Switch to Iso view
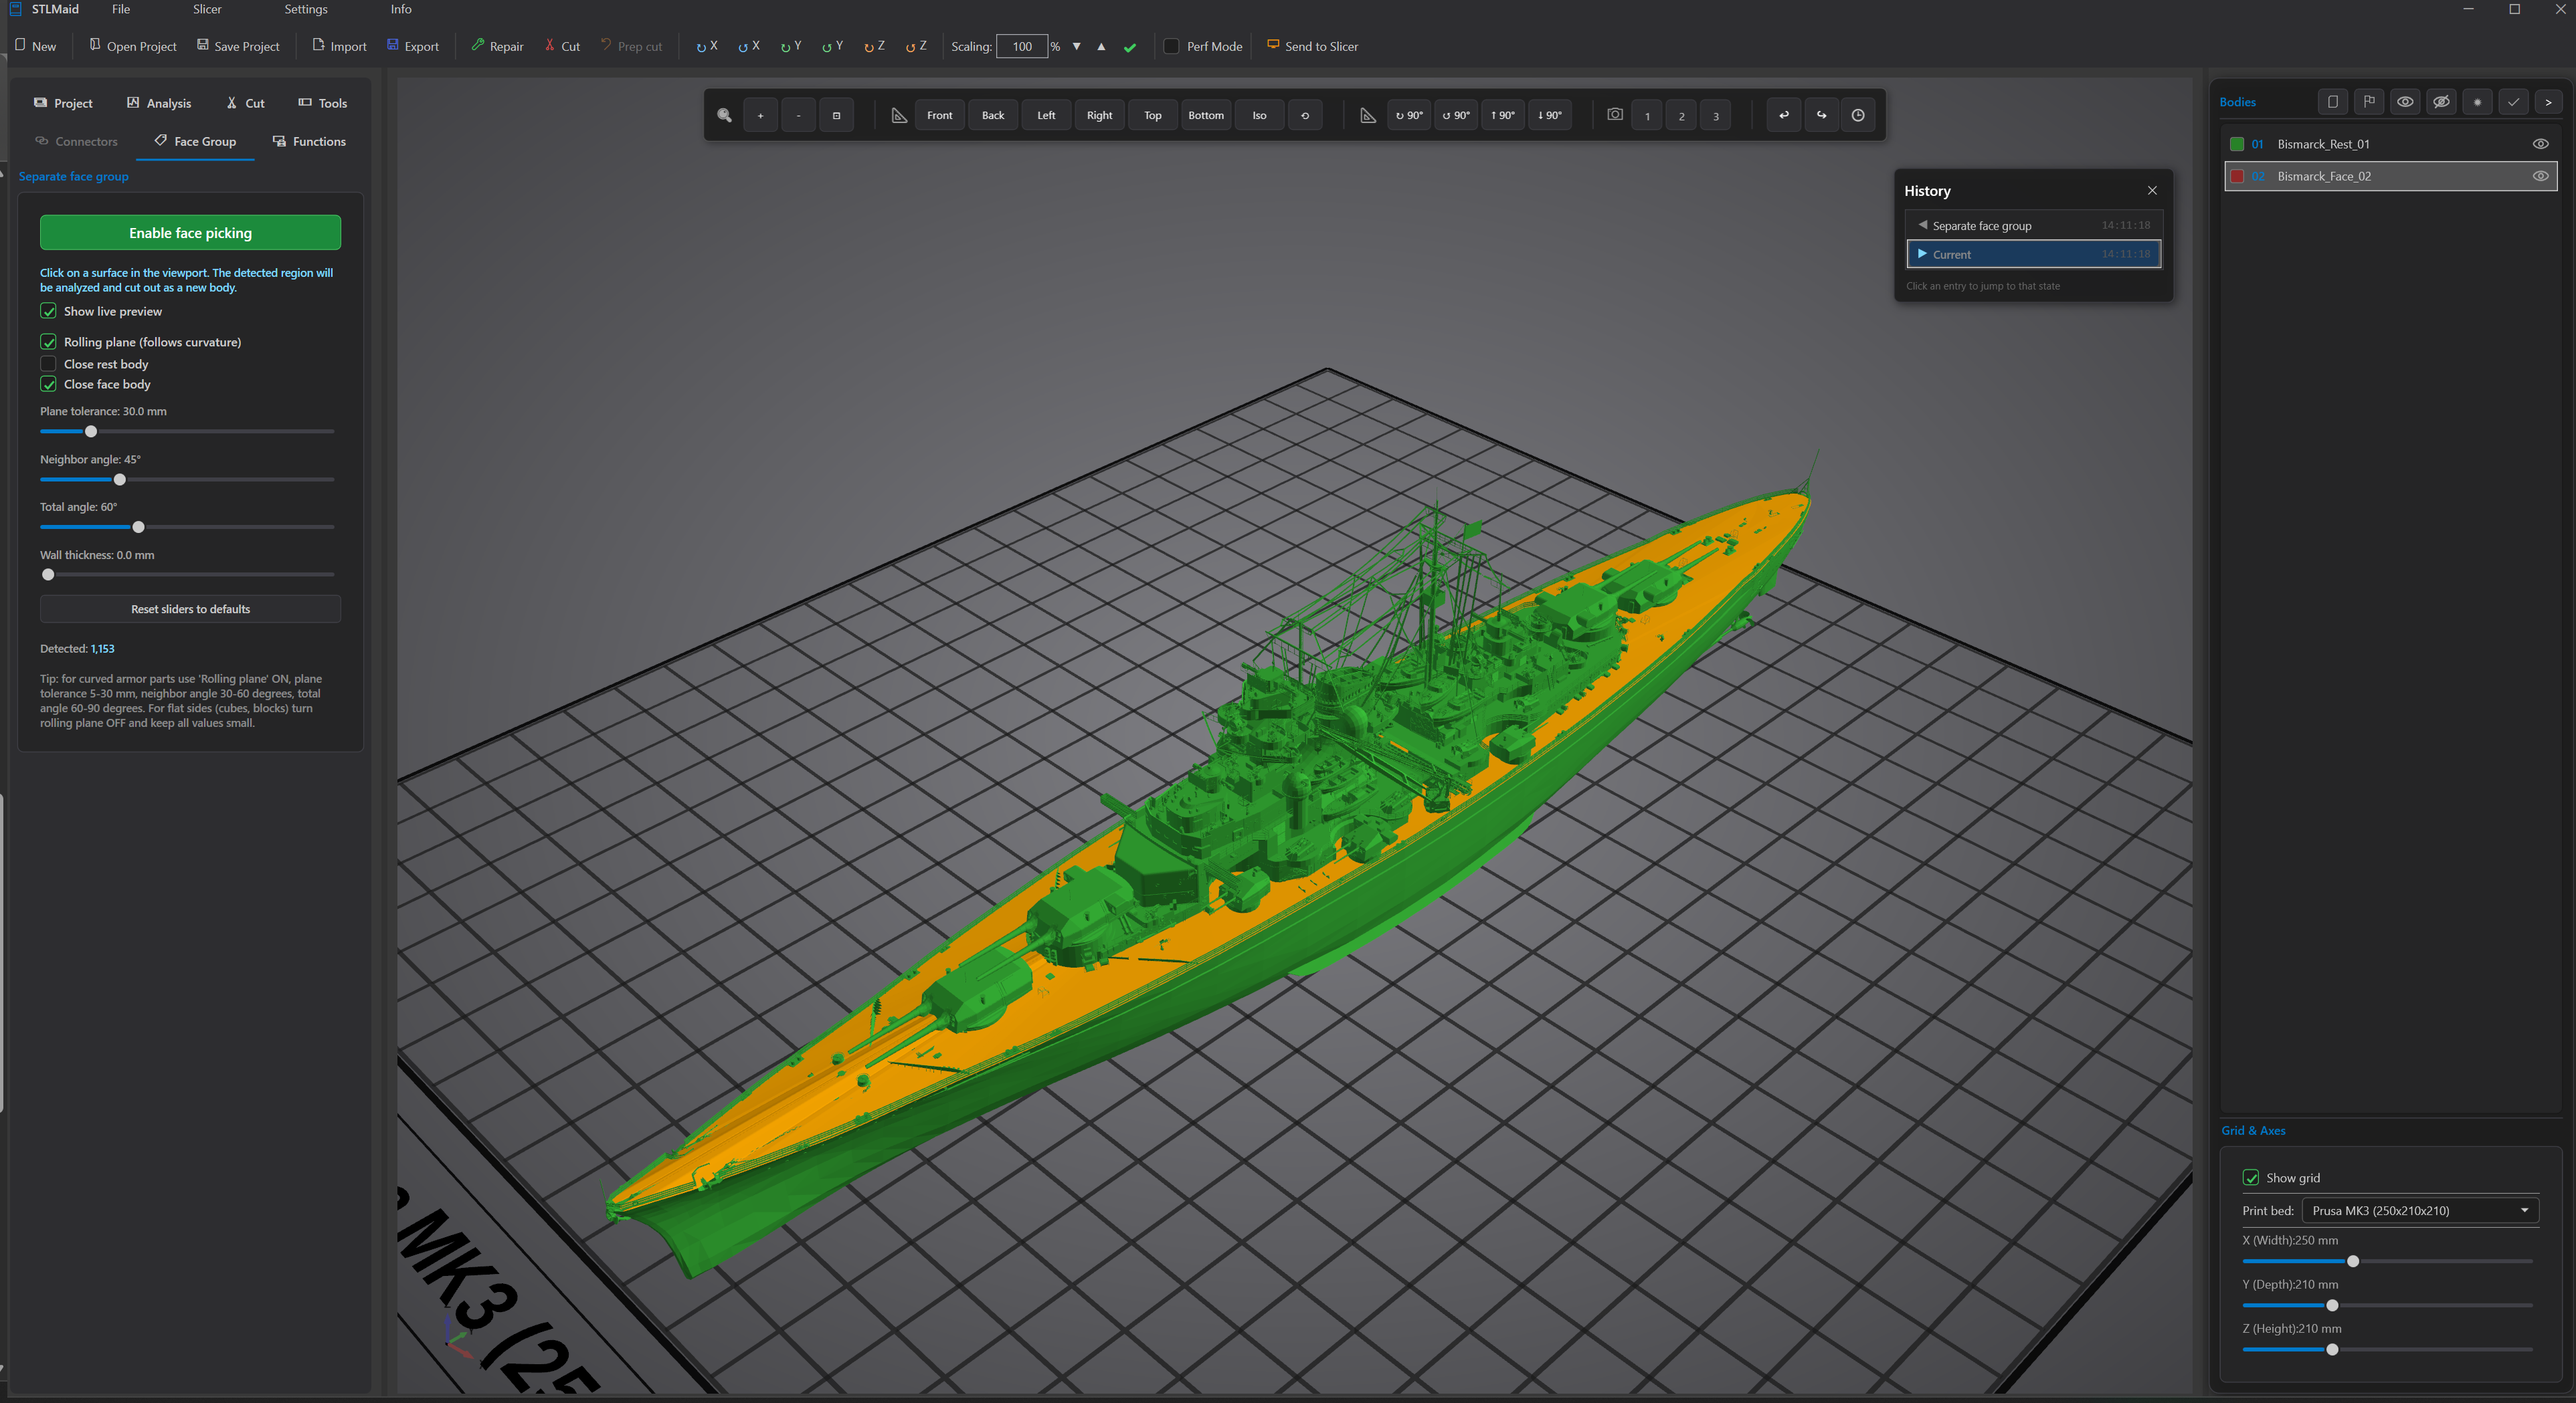This screenshot has width=2576, height=1403. click(1260, 115)
